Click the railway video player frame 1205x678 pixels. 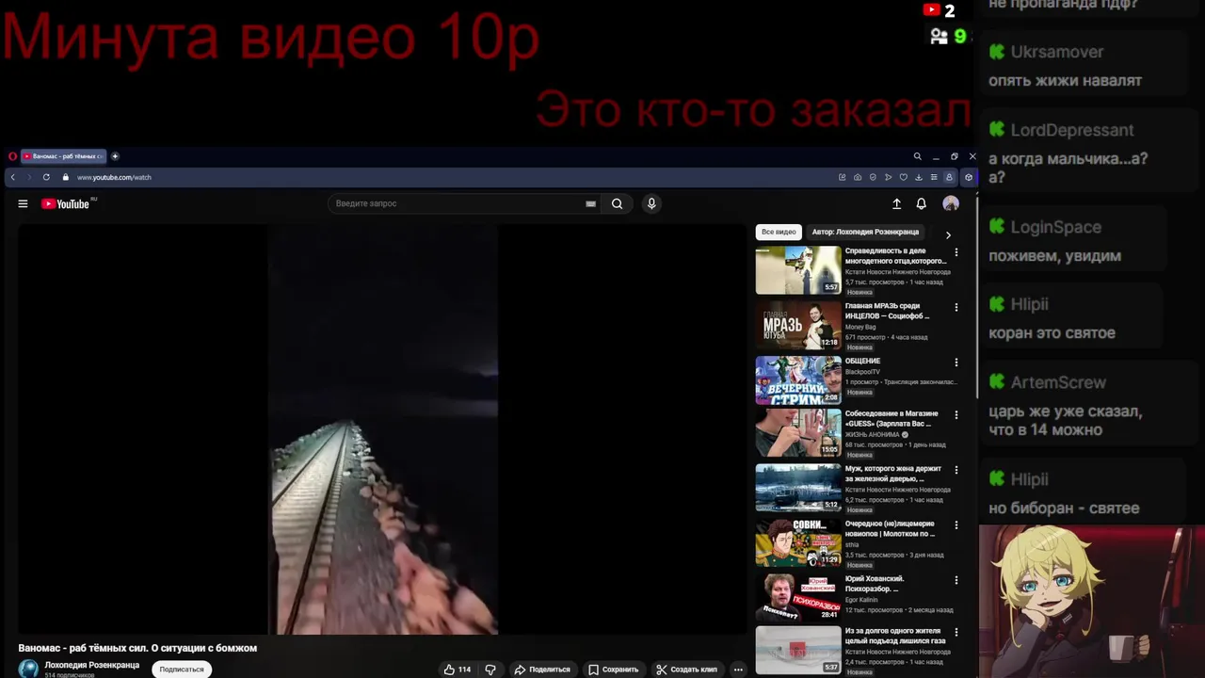[383, 429]
